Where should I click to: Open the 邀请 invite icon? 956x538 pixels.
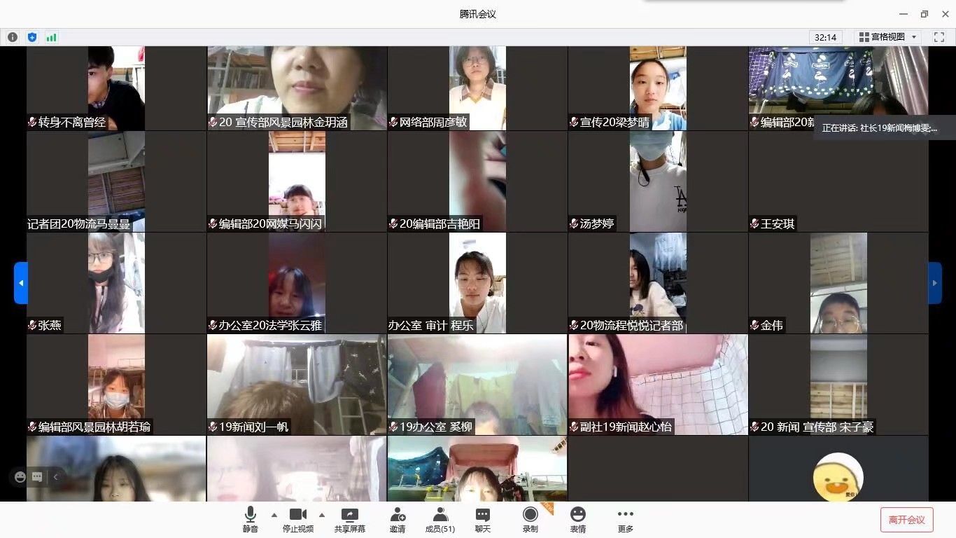[398, 520]
